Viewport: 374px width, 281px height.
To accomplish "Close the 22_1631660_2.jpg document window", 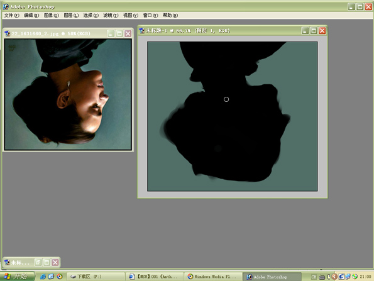I will click(x=128, y=33).
